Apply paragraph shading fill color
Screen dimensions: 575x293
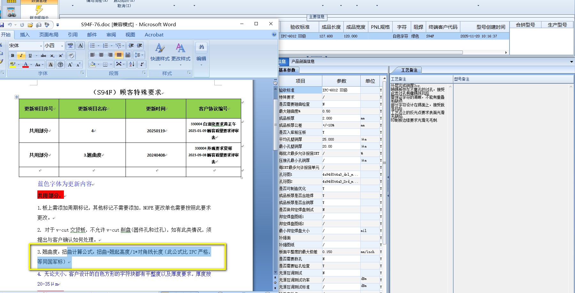(93, 64)
